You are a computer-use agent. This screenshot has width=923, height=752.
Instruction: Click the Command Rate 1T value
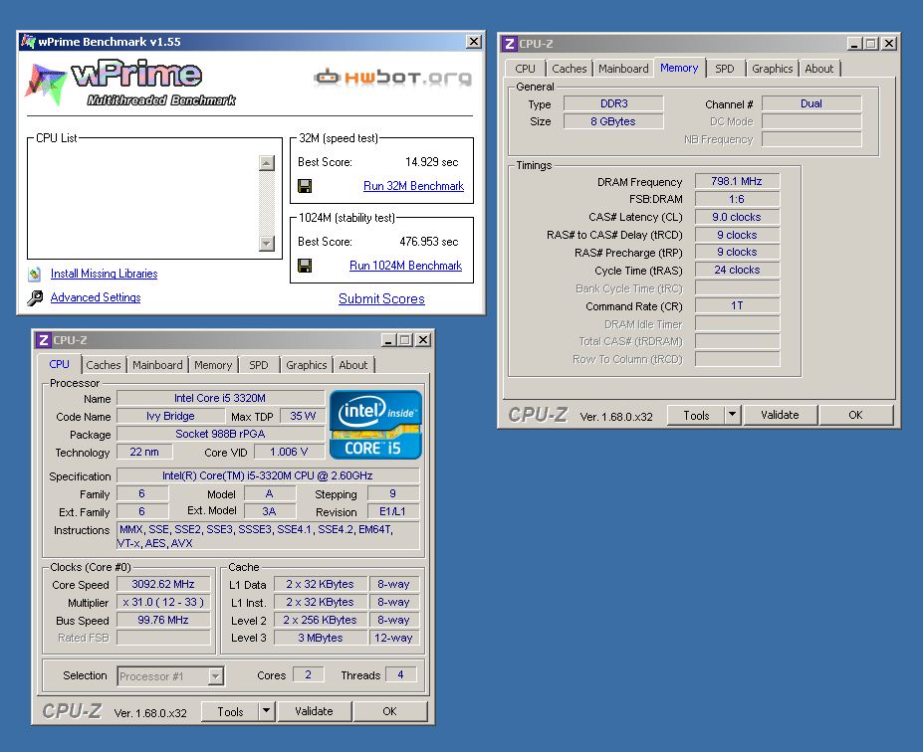(737, 305)
